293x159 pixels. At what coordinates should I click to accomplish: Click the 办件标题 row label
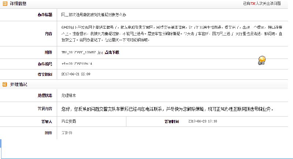(x=45, y=15)
